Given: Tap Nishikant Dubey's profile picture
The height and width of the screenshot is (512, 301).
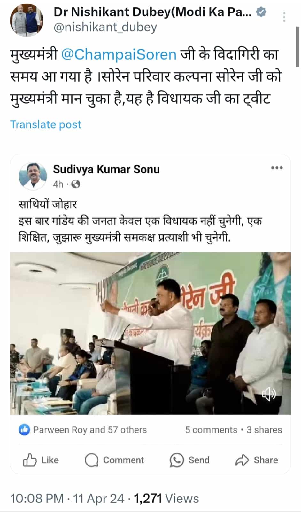Looking at the screenshot, I should tap(27, 20).
